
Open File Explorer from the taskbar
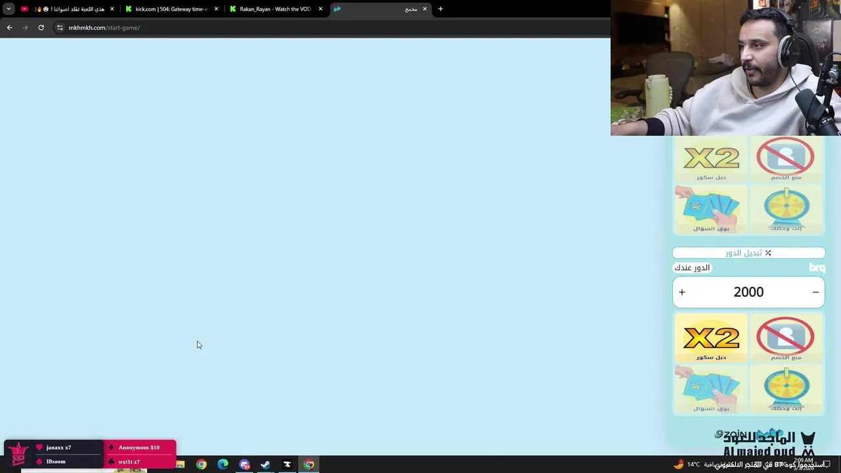tap(180, 464)
